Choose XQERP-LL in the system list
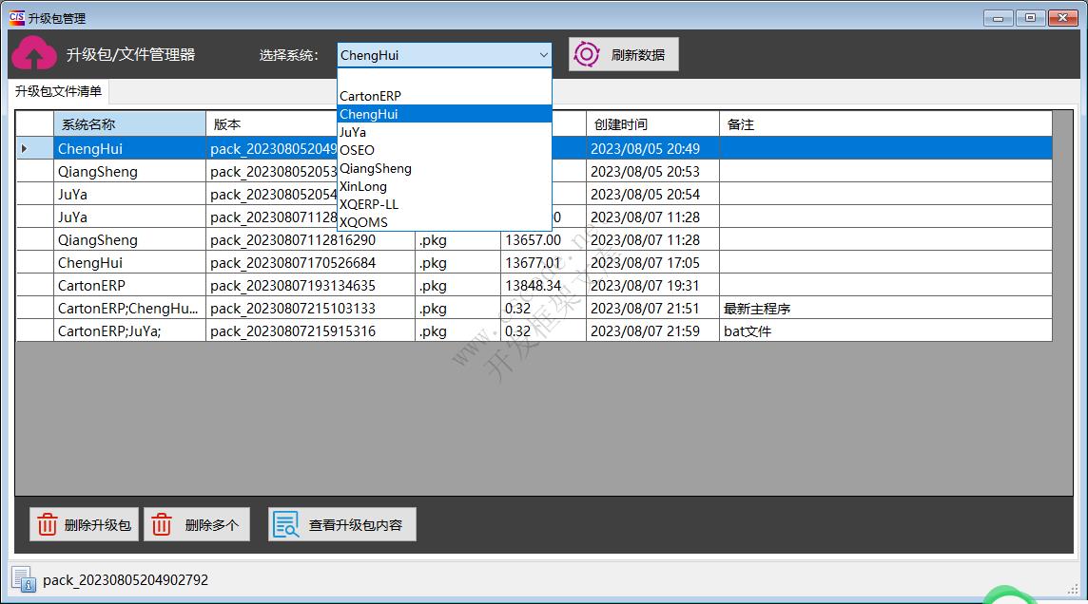The image size is (1088, 604). [369, 204]
